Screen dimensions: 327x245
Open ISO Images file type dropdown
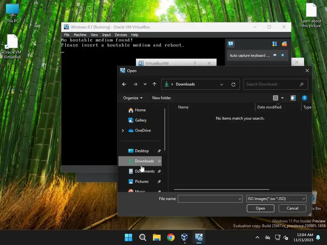pos(276,199)
